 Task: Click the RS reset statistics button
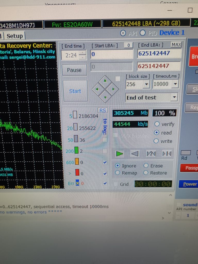103,110
